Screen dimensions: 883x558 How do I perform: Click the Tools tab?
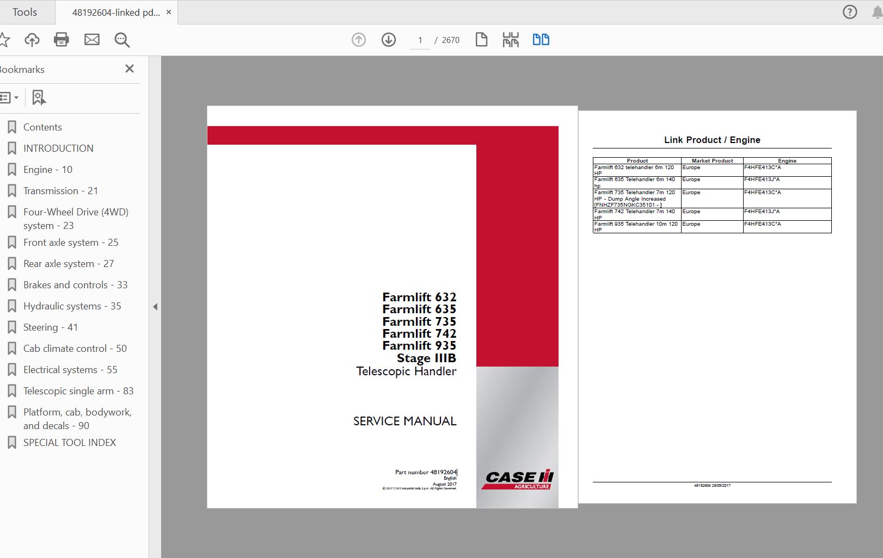(x=25, y=12)
